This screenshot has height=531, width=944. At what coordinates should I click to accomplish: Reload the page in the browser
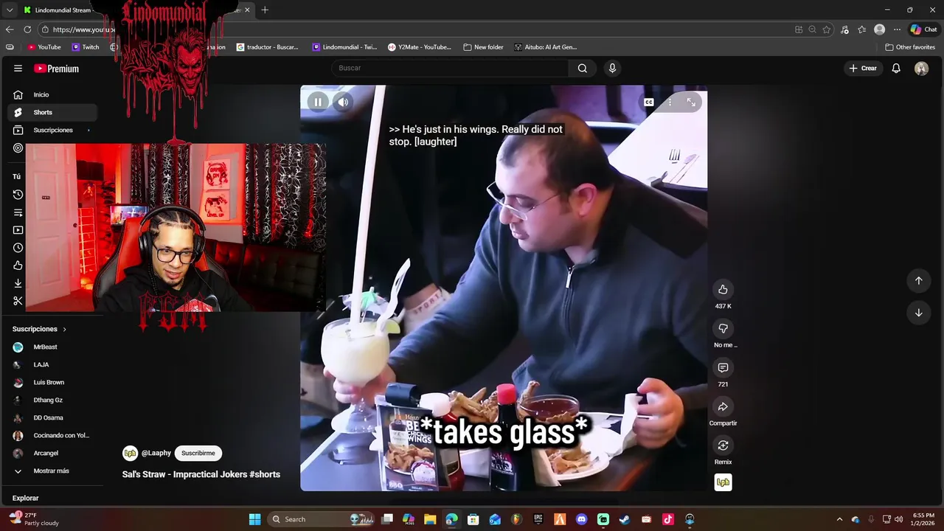click(27, 29)
